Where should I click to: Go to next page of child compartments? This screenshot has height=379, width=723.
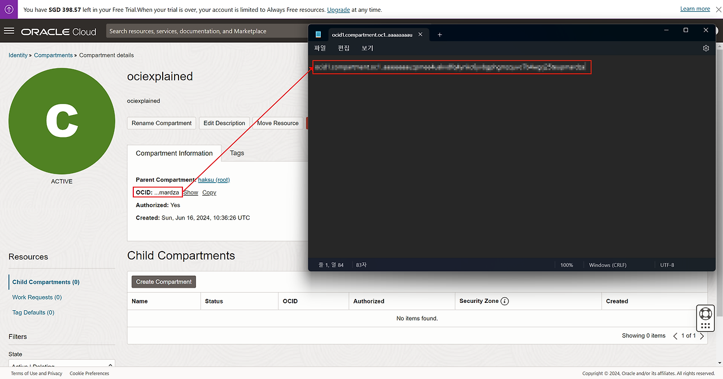point(702,336)
